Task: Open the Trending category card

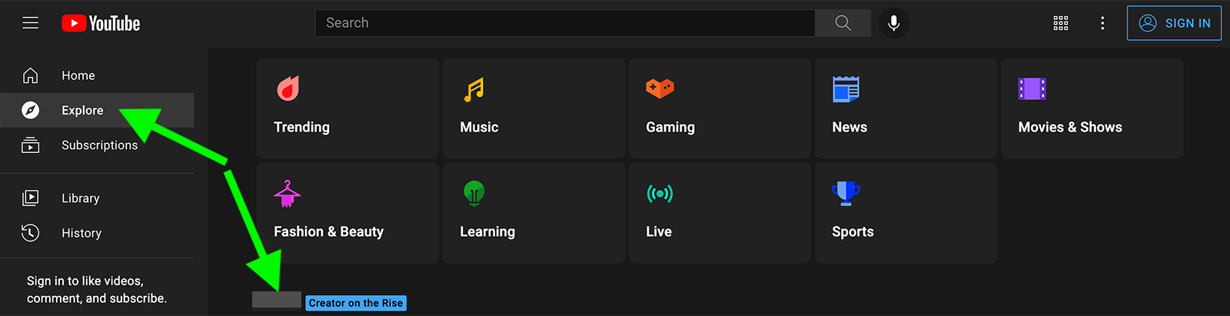Action: [x=347, y=108]
